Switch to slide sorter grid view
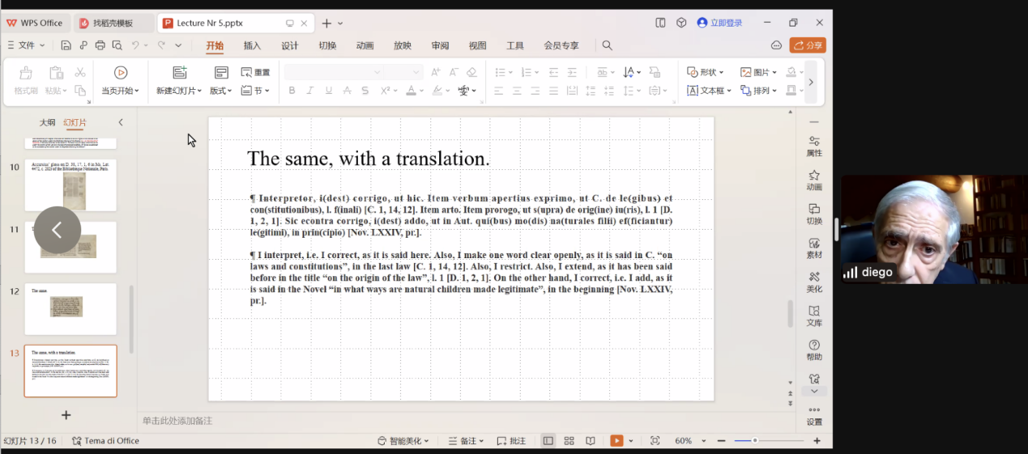 click(569, 441)
